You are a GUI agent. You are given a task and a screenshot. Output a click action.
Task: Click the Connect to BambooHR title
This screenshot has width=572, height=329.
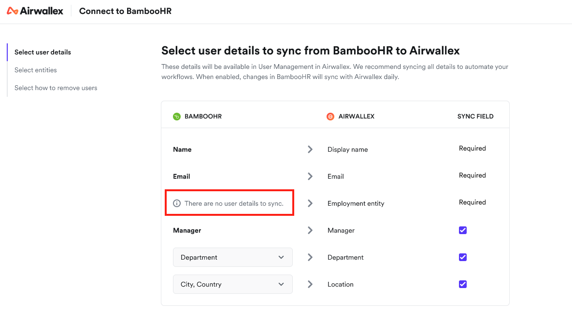(125, 11)
